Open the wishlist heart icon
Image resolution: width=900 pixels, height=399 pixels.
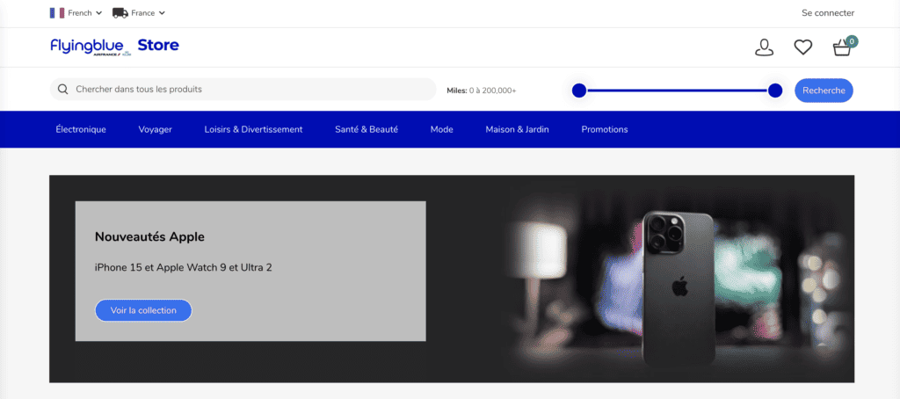802,47
